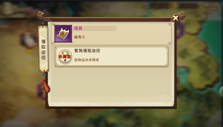Click the red tassel hanging below the side tab
The image size is (223, 127).
click(46, 85)
